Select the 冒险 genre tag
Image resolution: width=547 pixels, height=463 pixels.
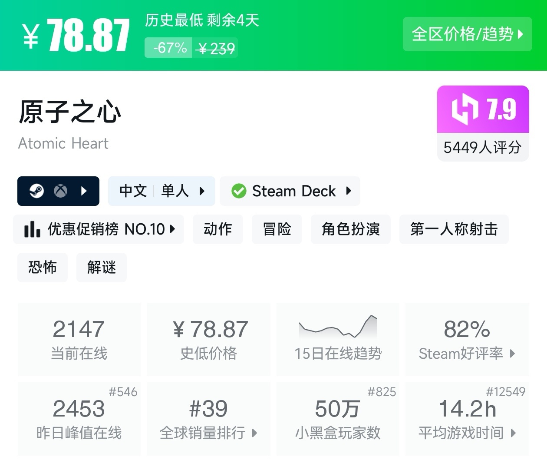click(x=277, y=229)
